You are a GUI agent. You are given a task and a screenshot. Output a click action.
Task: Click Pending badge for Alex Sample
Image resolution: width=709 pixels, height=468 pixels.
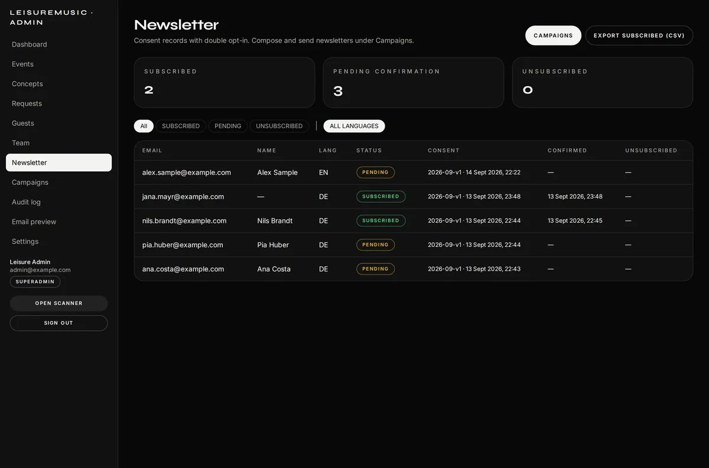click(375, 173)
